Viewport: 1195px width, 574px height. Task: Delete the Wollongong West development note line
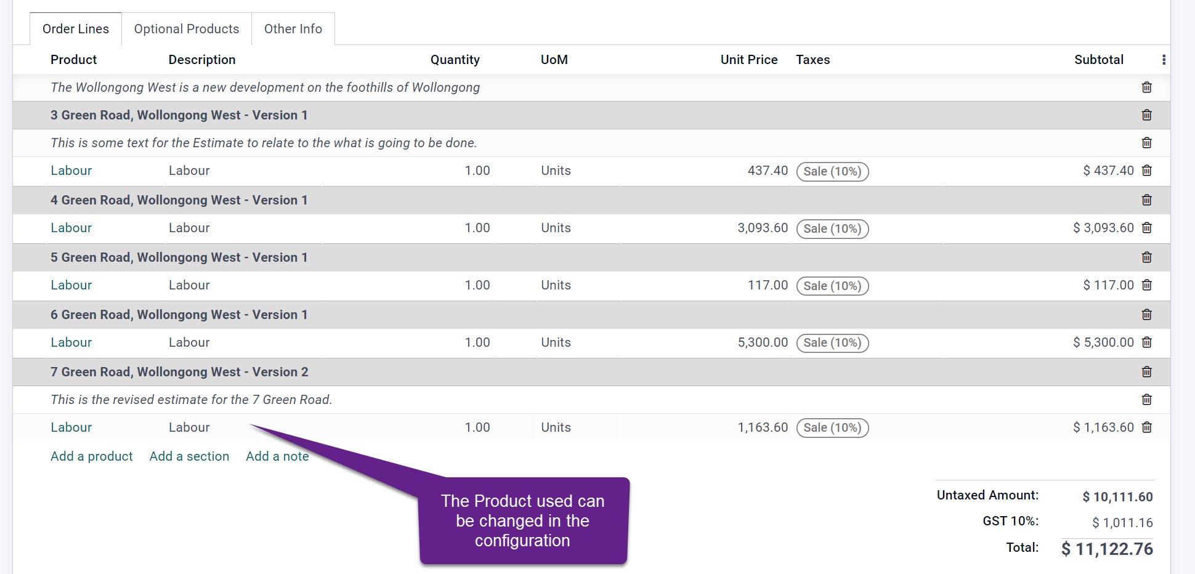tap(1146, 87)
